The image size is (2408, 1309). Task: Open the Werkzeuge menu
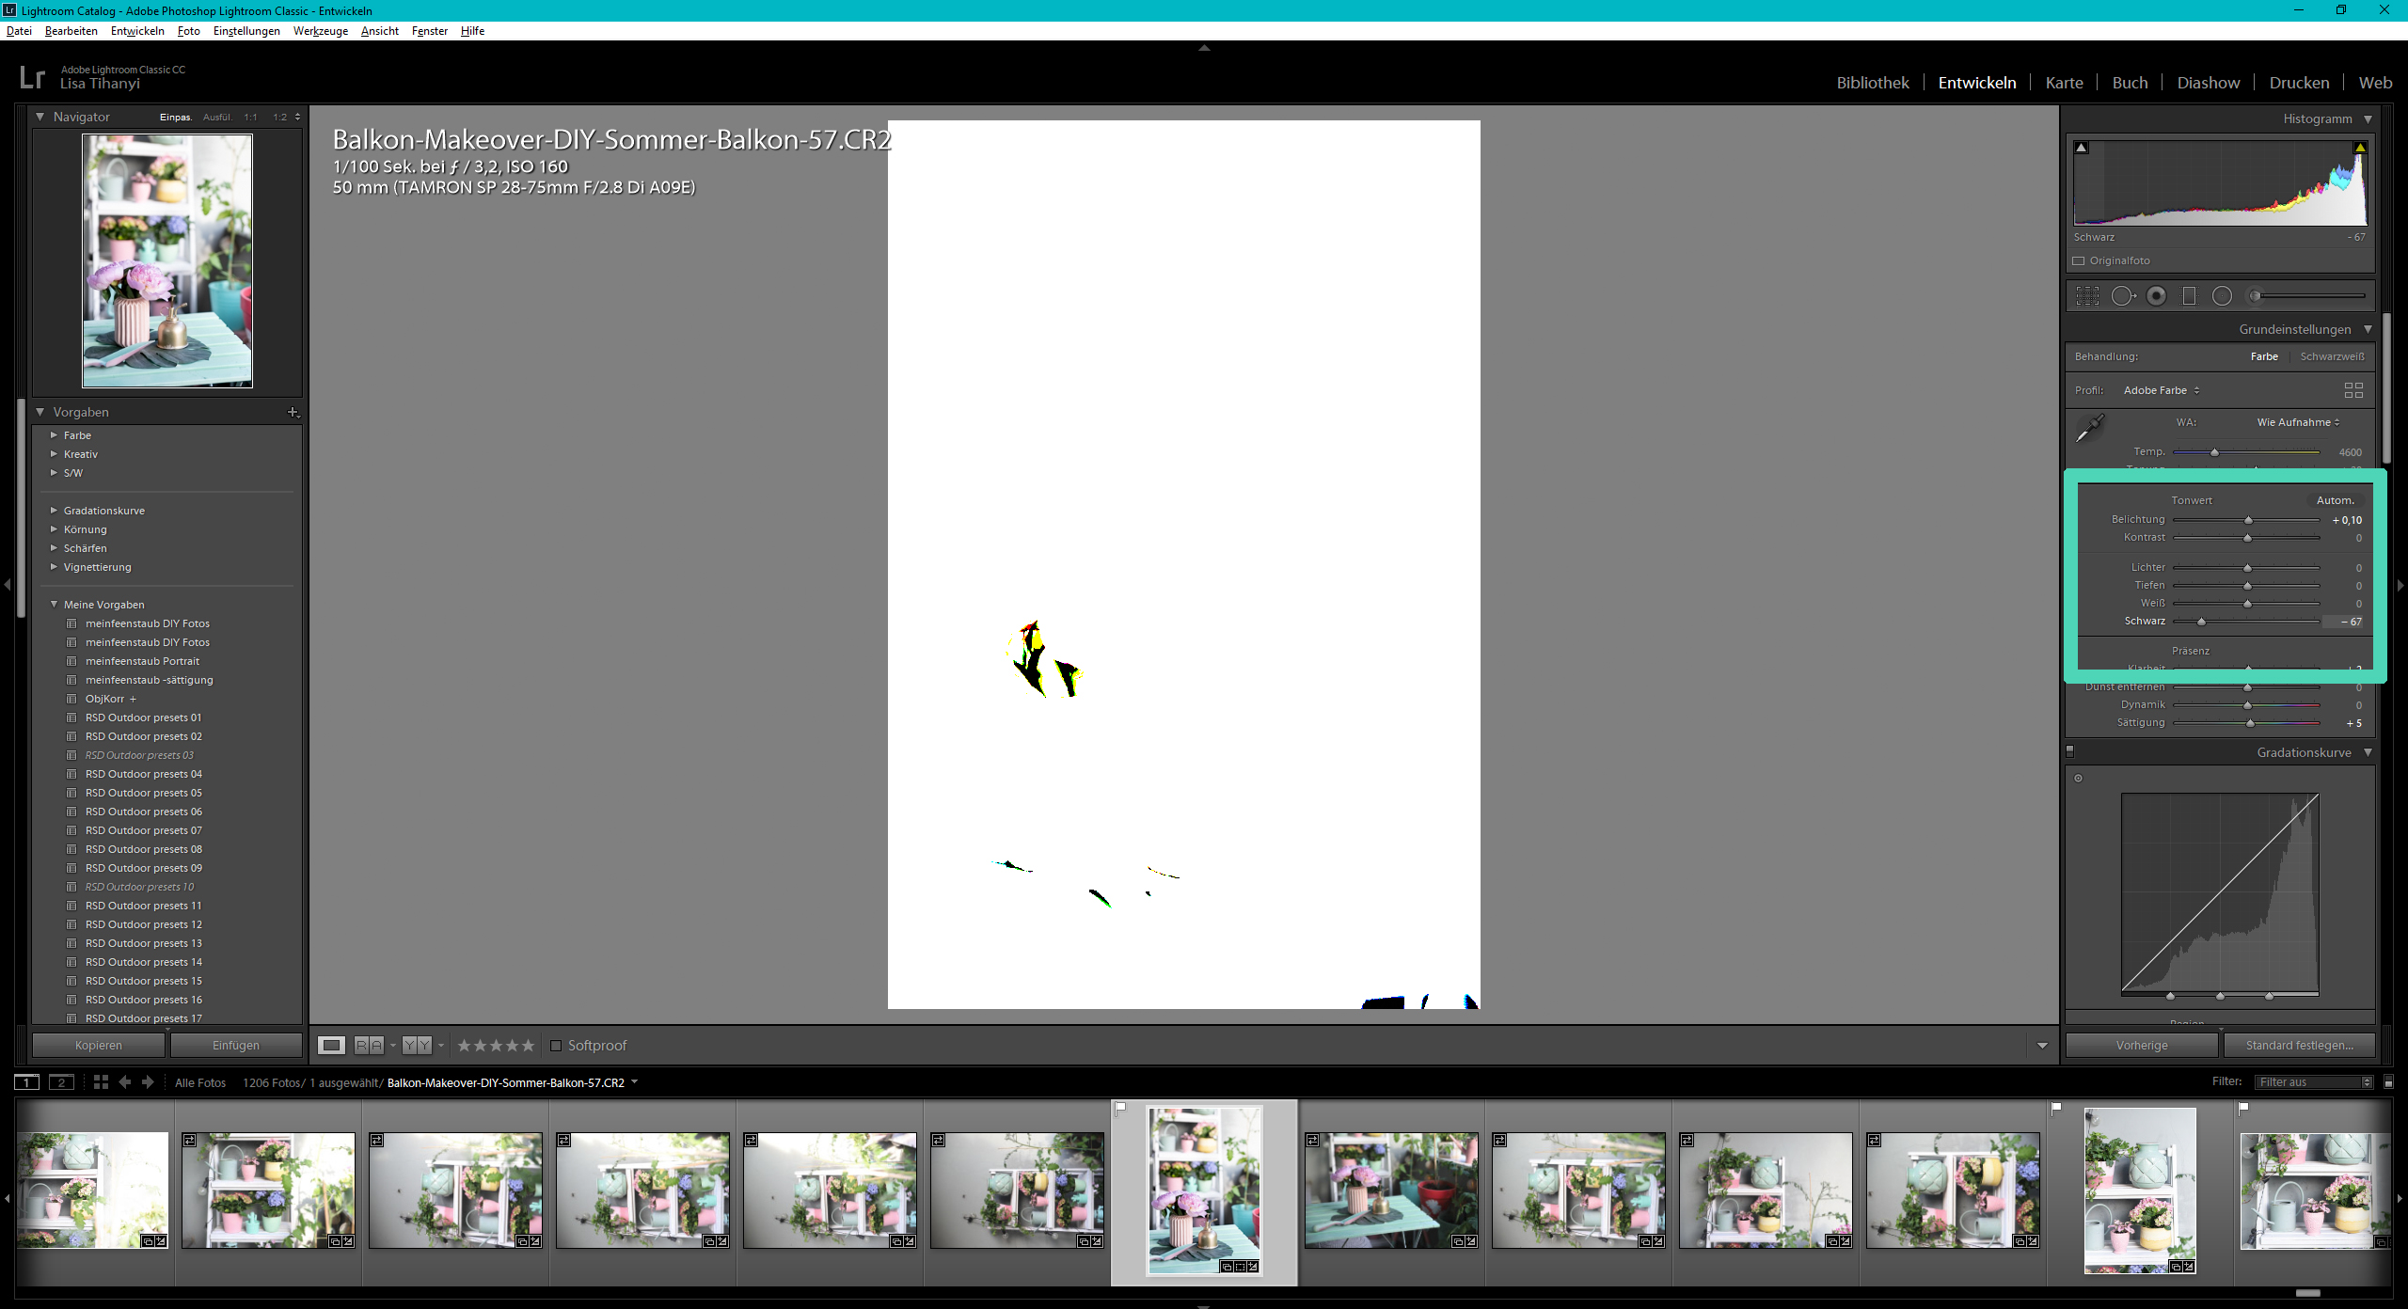[x=320, y=31]
